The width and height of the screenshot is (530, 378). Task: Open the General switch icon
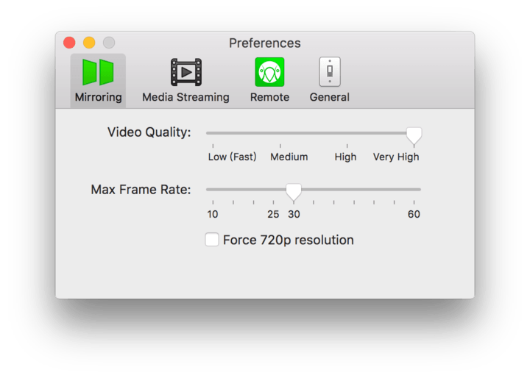click(329, 72)
